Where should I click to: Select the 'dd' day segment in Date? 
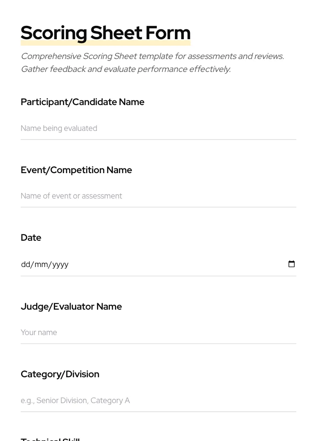25,264
